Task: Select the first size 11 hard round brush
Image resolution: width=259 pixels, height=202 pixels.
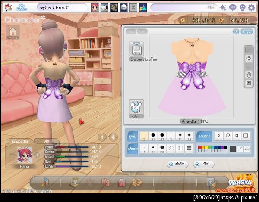Action: tap(153, 136)
